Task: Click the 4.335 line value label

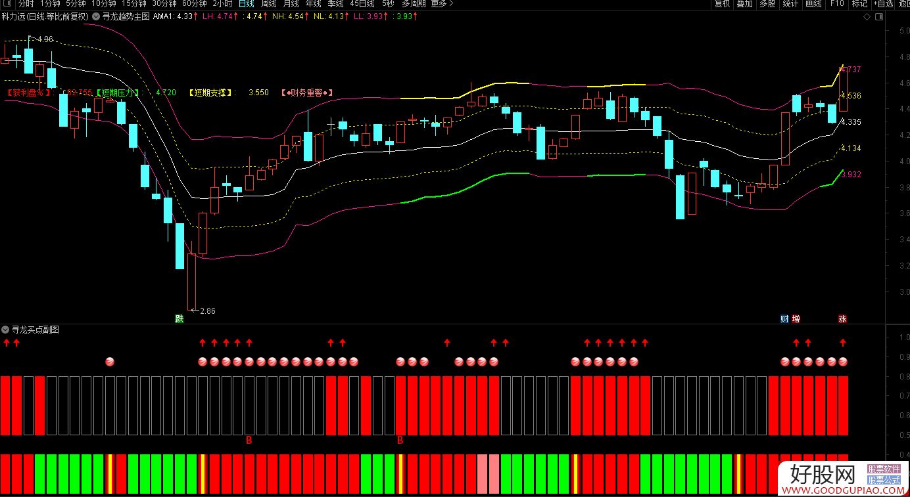Action: point(850,121)
